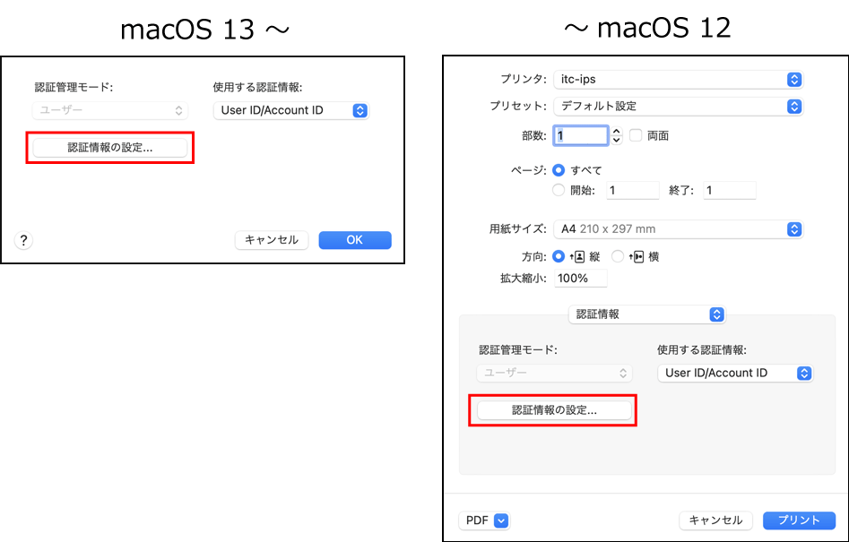
Task: Open User ID/Account ID dropdown in print dialog
Action: click(x=735, y=374)
